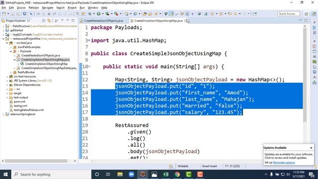Open dropdown arrow beside New icon
Image resolution: width=318 pixels, height=179 pixels.
(x=8, y=14)
